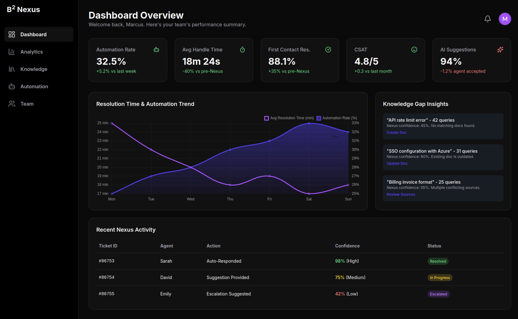The width and height of the screenshot is (518, 319).
Task: Click the check-circle icon on First Contact Res.
Action: [328, 50]
